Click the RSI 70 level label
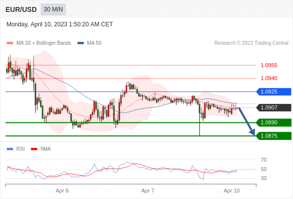 pos(264,160)
